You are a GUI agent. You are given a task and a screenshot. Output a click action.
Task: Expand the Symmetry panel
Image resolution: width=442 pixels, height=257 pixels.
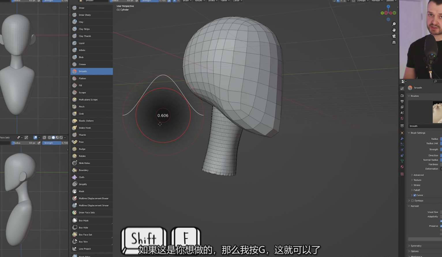tap(416, 246)
